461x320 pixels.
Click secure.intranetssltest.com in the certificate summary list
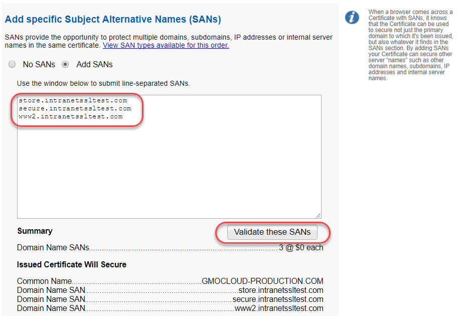(277, 299)
